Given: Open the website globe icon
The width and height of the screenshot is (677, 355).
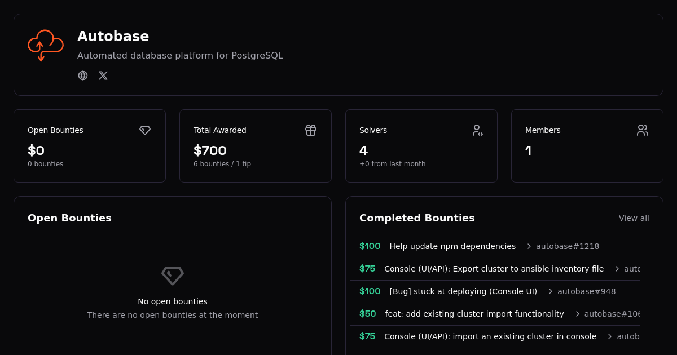Looking at the screenshot, I should [x=83, y=76].
